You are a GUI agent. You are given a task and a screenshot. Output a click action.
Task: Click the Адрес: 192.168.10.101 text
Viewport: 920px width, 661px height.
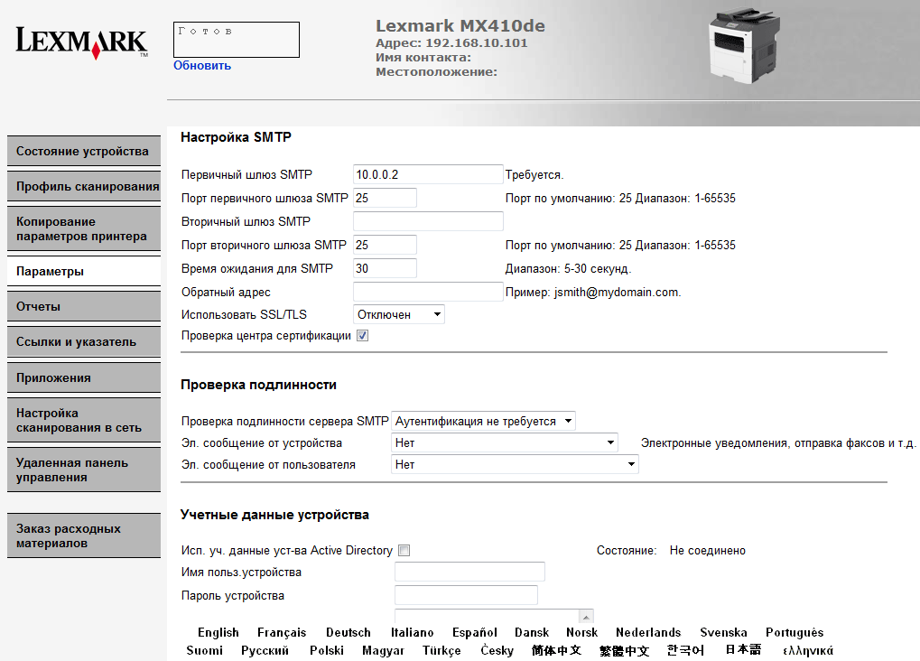[x=451, y=42]
